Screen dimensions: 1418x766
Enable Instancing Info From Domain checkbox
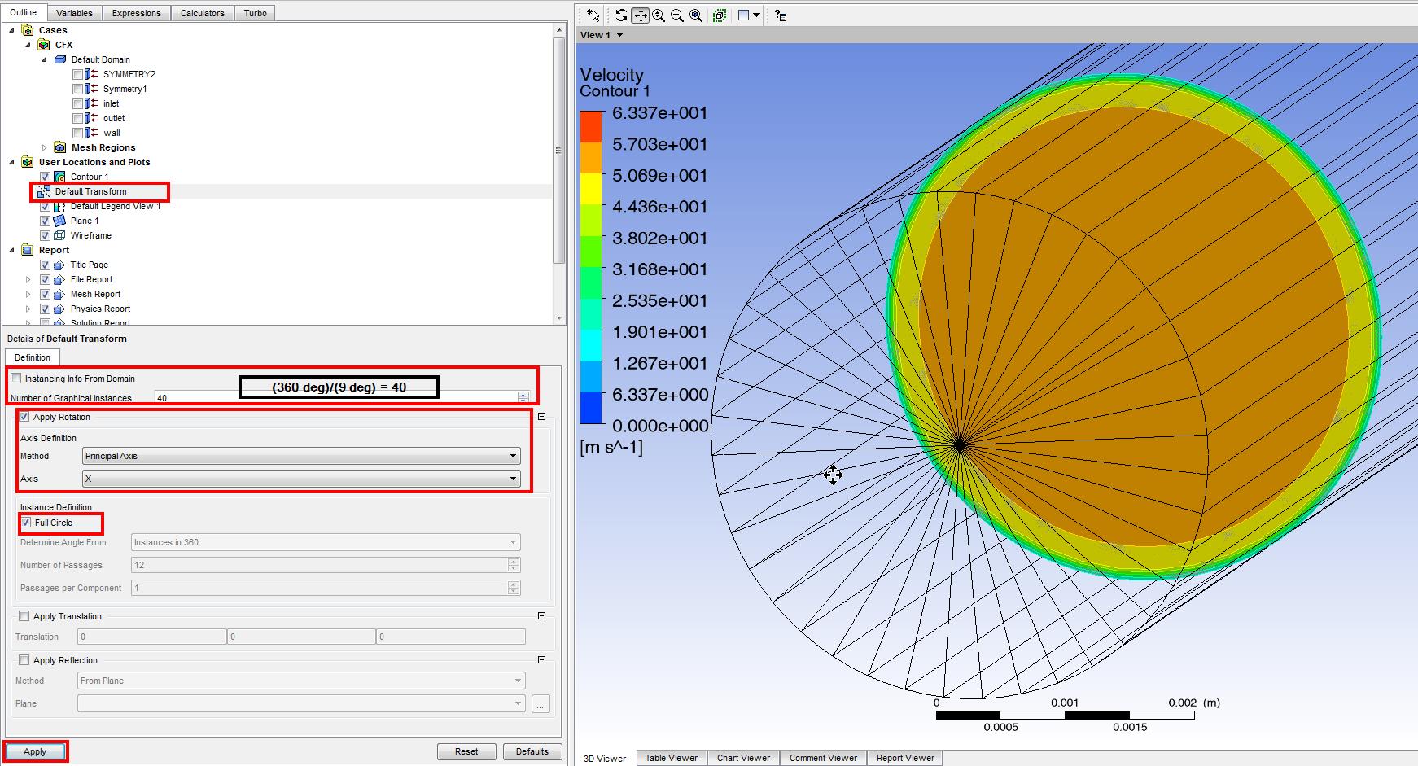coord(16,379)
